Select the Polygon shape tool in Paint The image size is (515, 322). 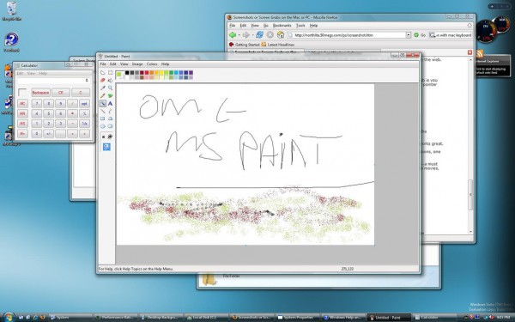point(110,118)
